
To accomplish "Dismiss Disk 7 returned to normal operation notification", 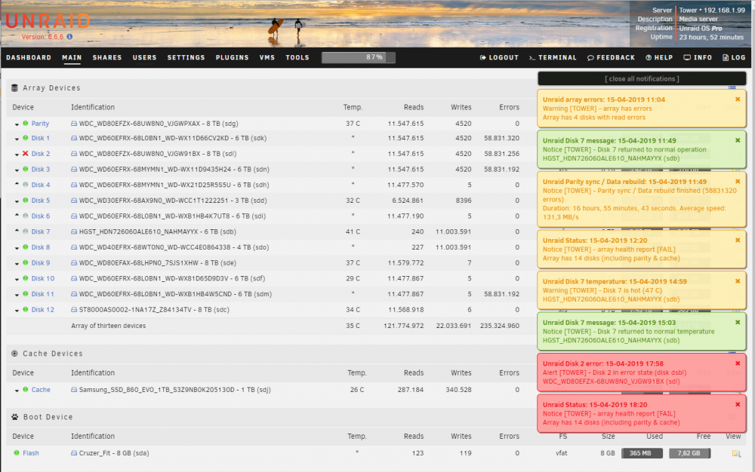I will tap(738, 140).
